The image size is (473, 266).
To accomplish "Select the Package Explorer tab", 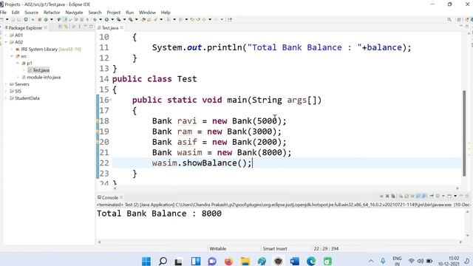I will pos(25,28).
